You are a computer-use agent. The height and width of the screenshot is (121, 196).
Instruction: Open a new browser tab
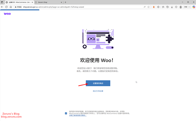(x=65, y=2)
